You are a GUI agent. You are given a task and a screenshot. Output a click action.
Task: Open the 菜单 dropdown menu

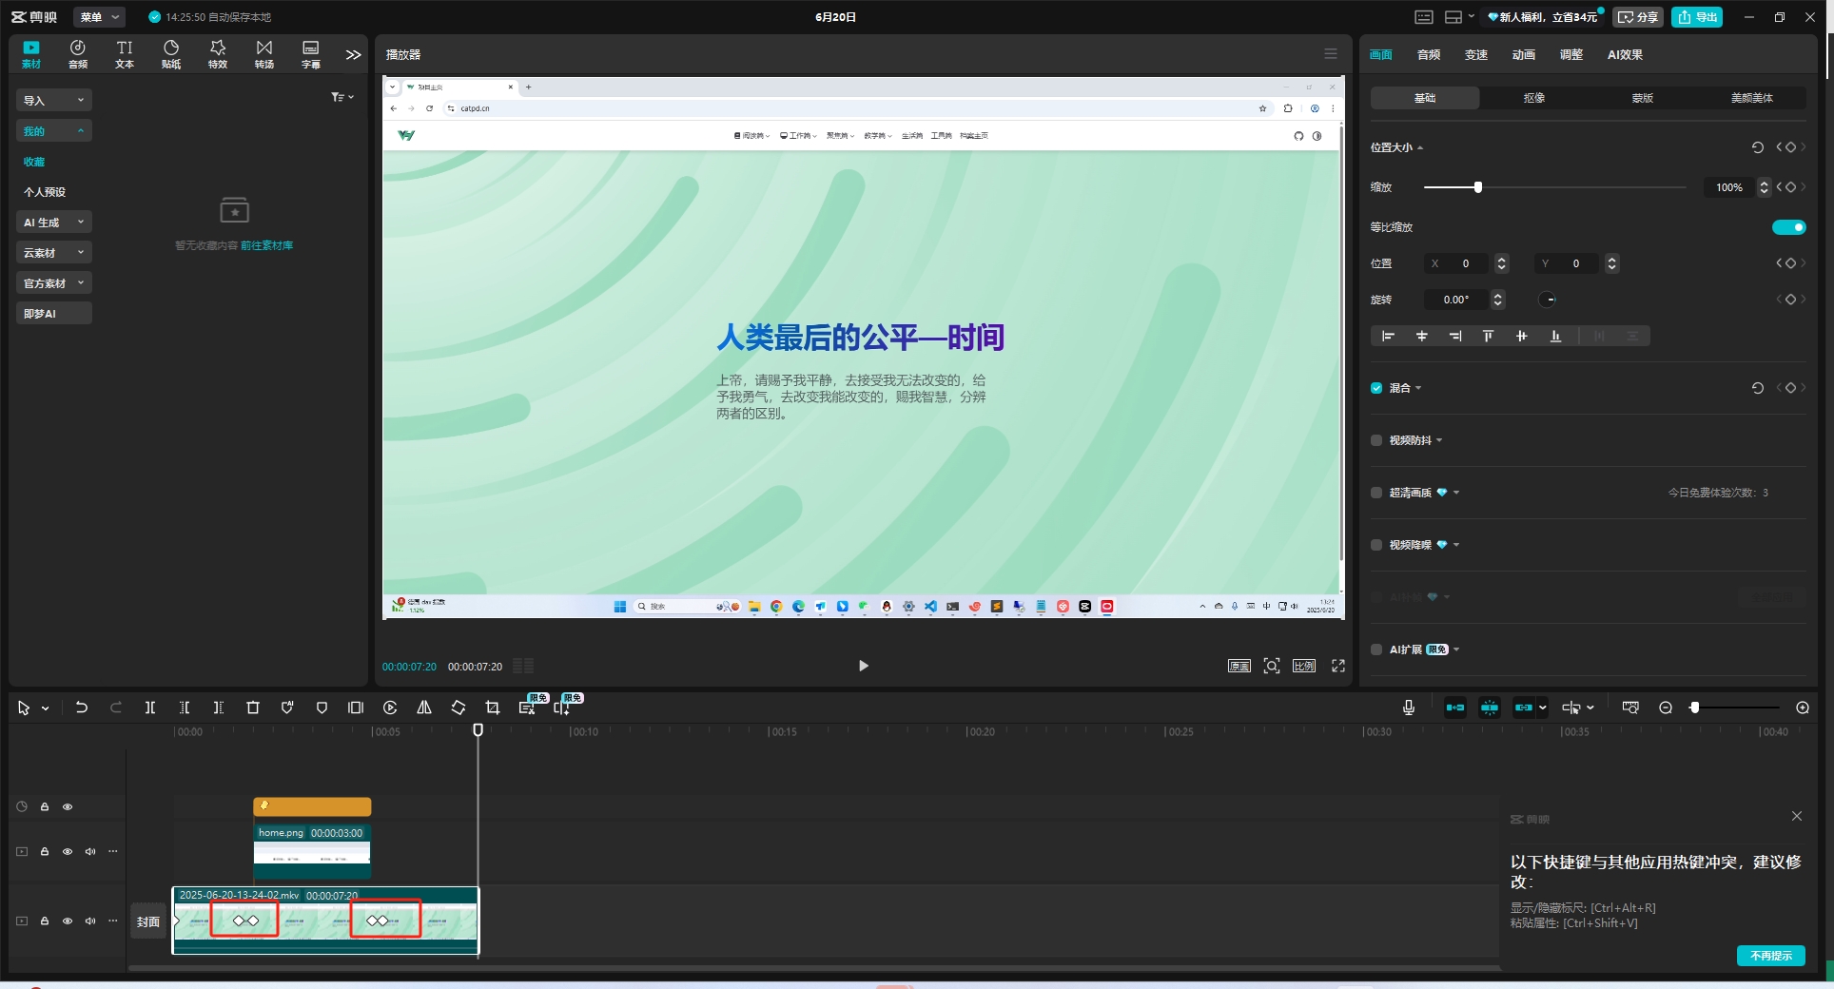[x=99, y=17]
